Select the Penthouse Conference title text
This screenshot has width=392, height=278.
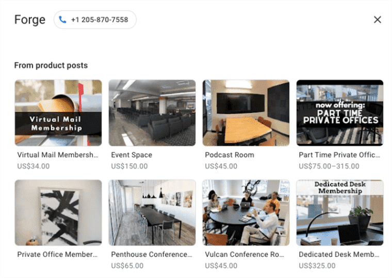[x=152, y=254]
